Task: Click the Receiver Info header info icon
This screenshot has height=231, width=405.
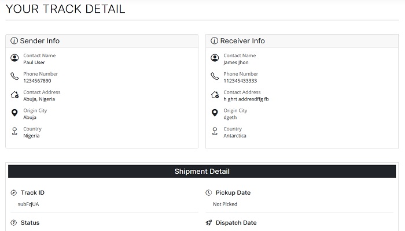Action: pyautogui.click(x=215, y=41)
